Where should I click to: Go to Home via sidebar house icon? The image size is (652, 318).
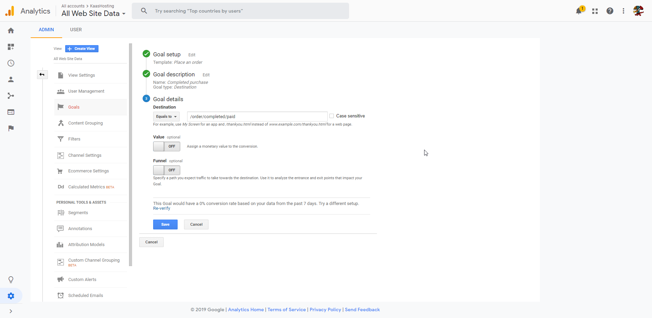(11, 31)
